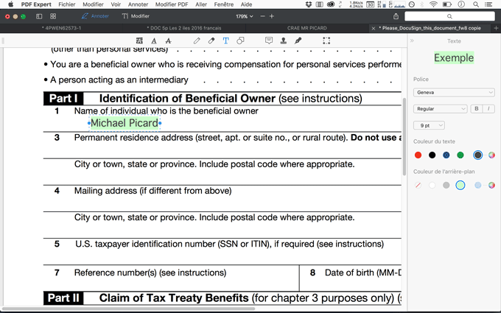Close the Please_DocuSign tab

374,28
